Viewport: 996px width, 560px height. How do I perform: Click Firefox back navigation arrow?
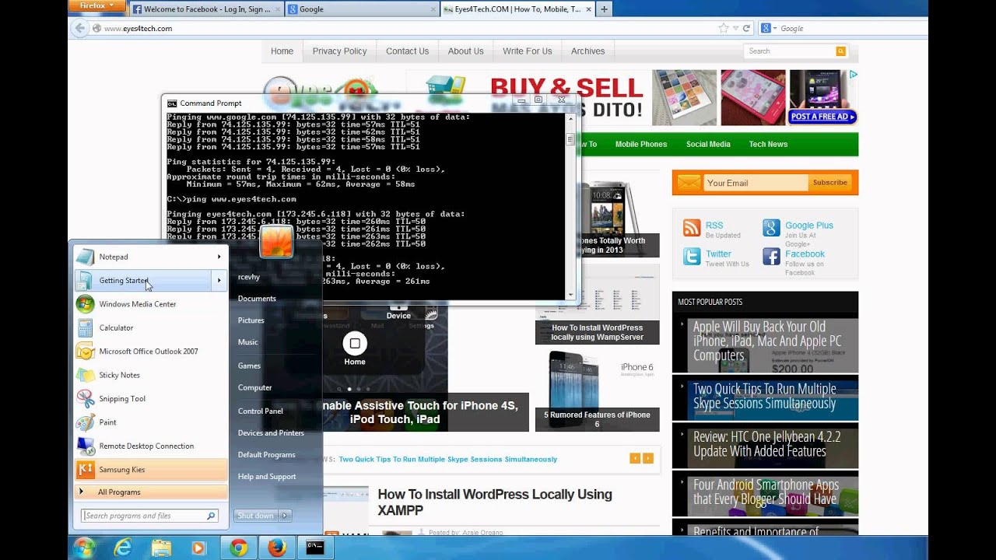click(79, 28)
